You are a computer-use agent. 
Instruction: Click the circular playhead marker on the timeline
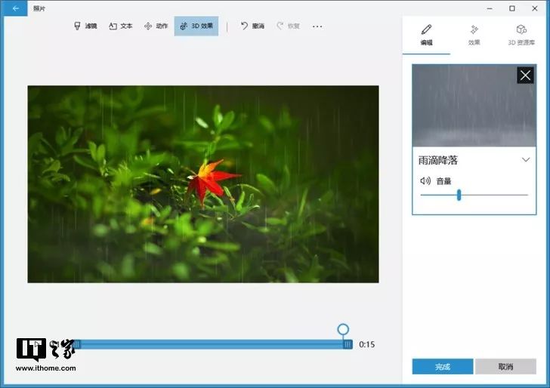(343, 329)
